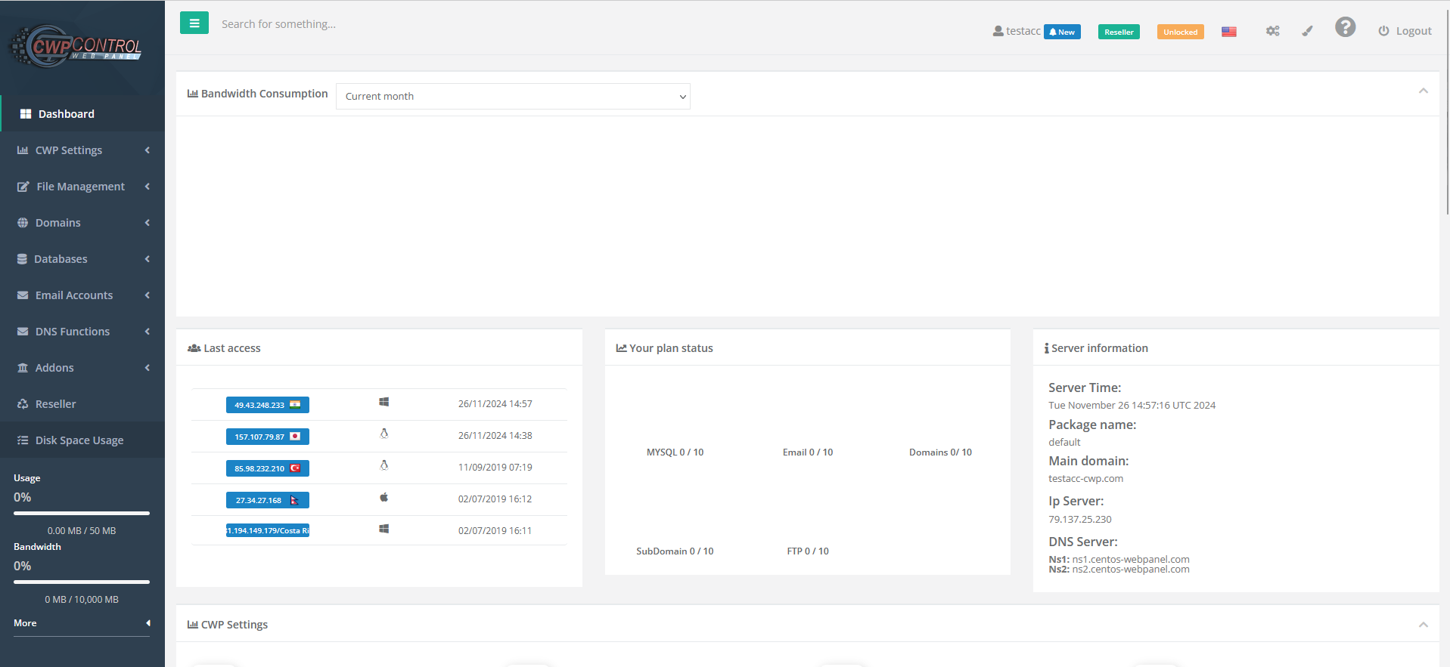Expand the Addons sidebar arrow

point(147,368)
